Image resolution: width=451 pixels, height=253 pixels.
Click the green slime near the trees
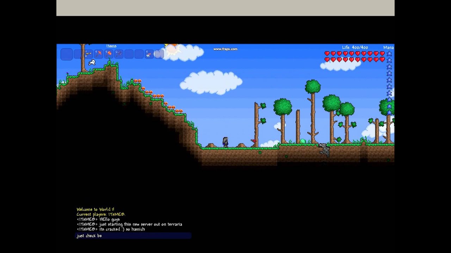point(303,141)
